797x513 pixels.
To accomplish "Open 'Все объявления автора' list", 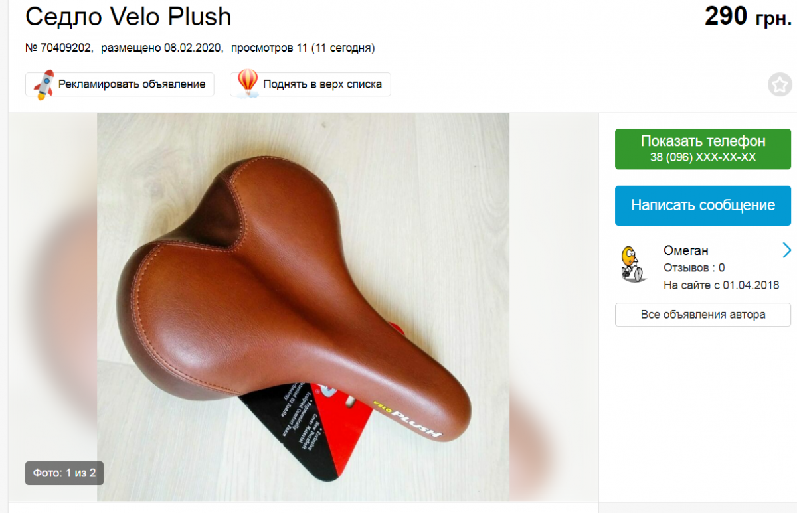I will [x=703, y=315].
